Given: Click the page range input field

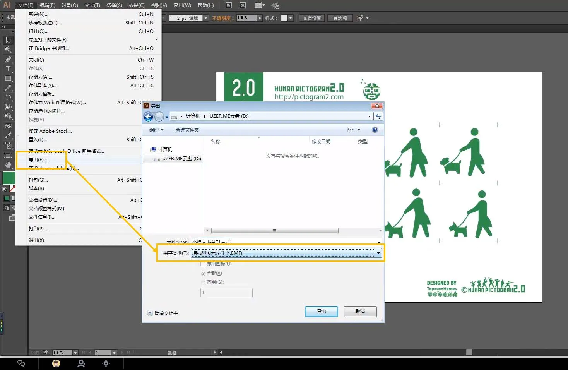Looking at the screenshot, I should point(226,293).
